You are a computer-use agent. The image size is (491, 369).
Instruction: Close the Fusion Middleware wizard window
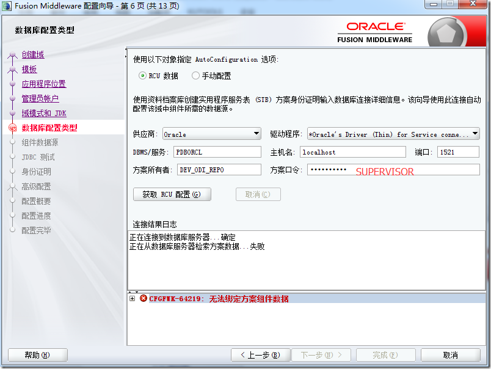[x=473, y=4]
